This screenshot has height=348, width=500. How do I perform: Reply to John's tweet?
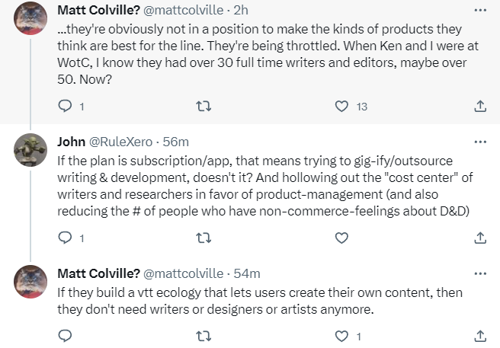coord(66,238)
